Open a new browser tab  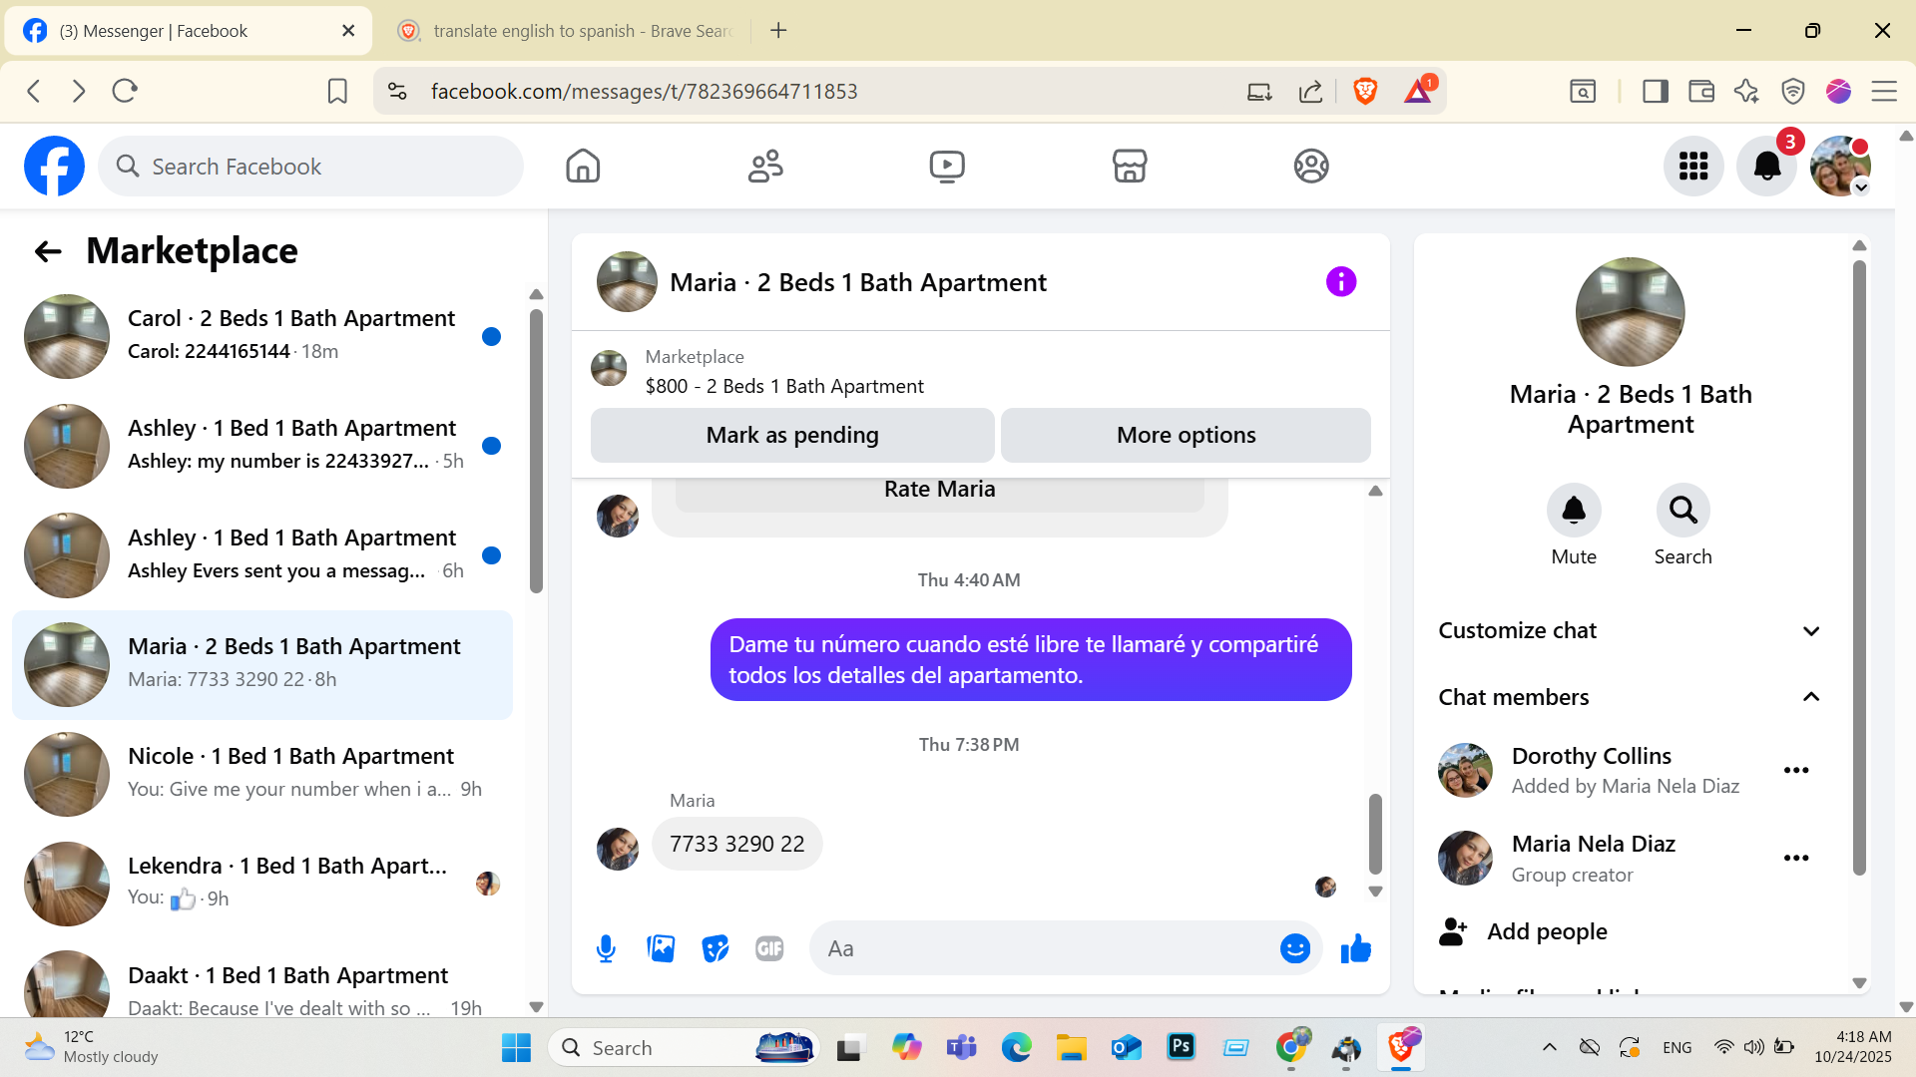[778, 31]
